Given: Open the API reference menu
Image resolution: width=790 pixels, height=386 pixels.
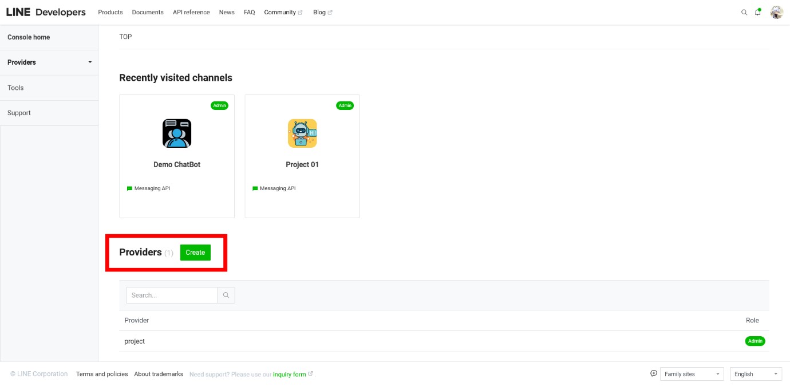Looking at the screenshot, I should click(x=191, y=12).
